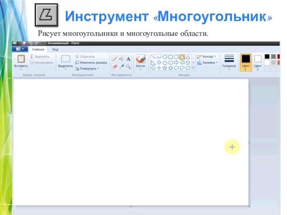Image resolution: width=287 pixels, height=215 pixels.
Task: Choose the Cloud callout shape
Action: [188, 68]
